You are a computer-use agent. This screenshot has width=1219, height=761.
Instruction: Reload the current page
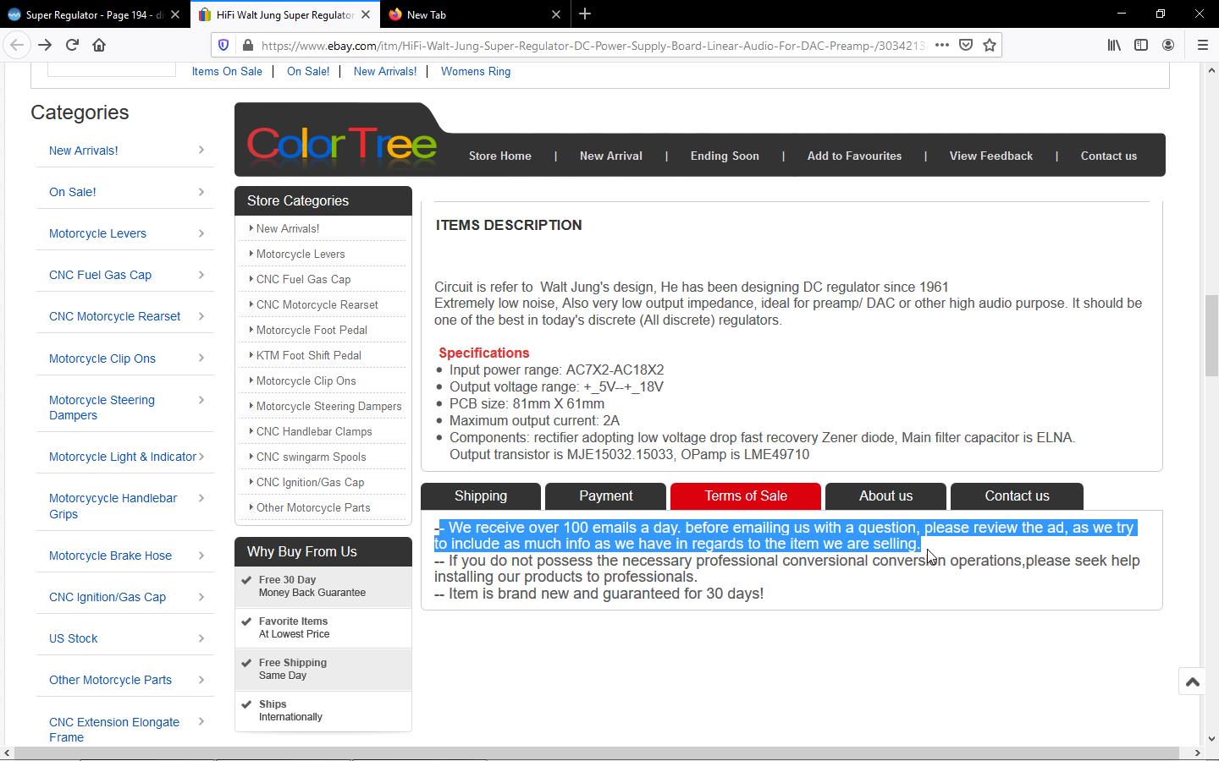point(72,45)
